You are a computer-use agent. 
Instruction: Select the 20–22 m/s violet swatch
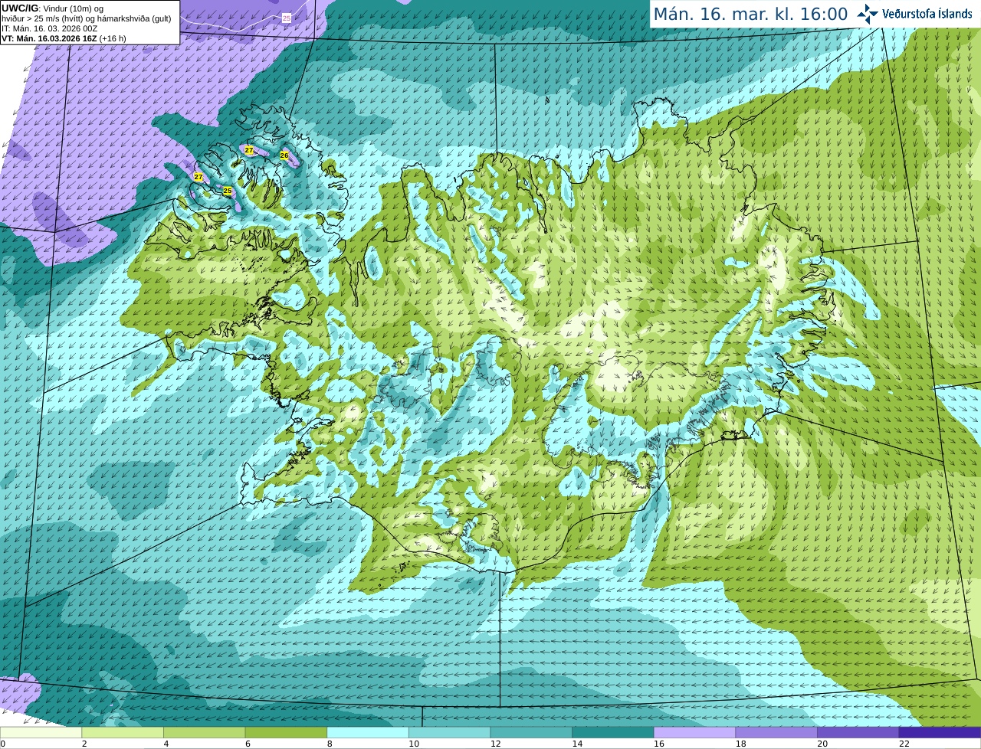click(x=858, y=733)
